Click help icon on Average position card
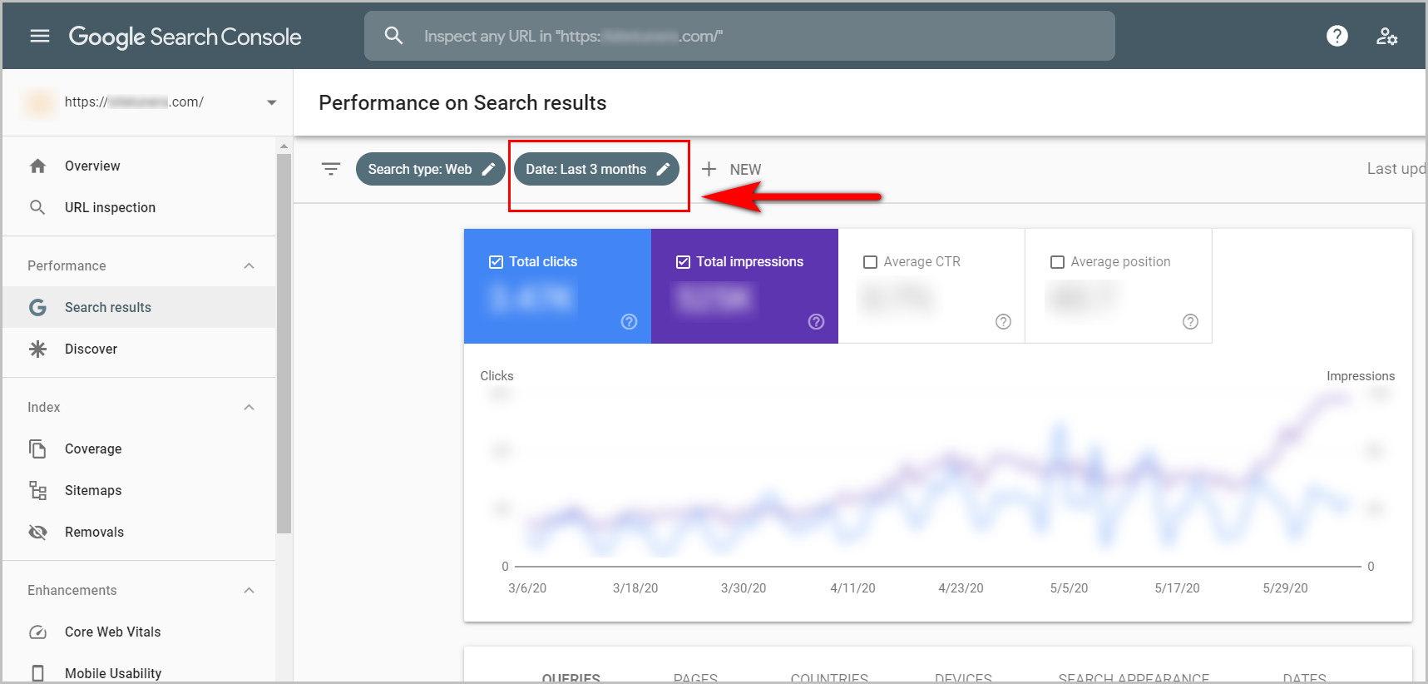 1191,321
